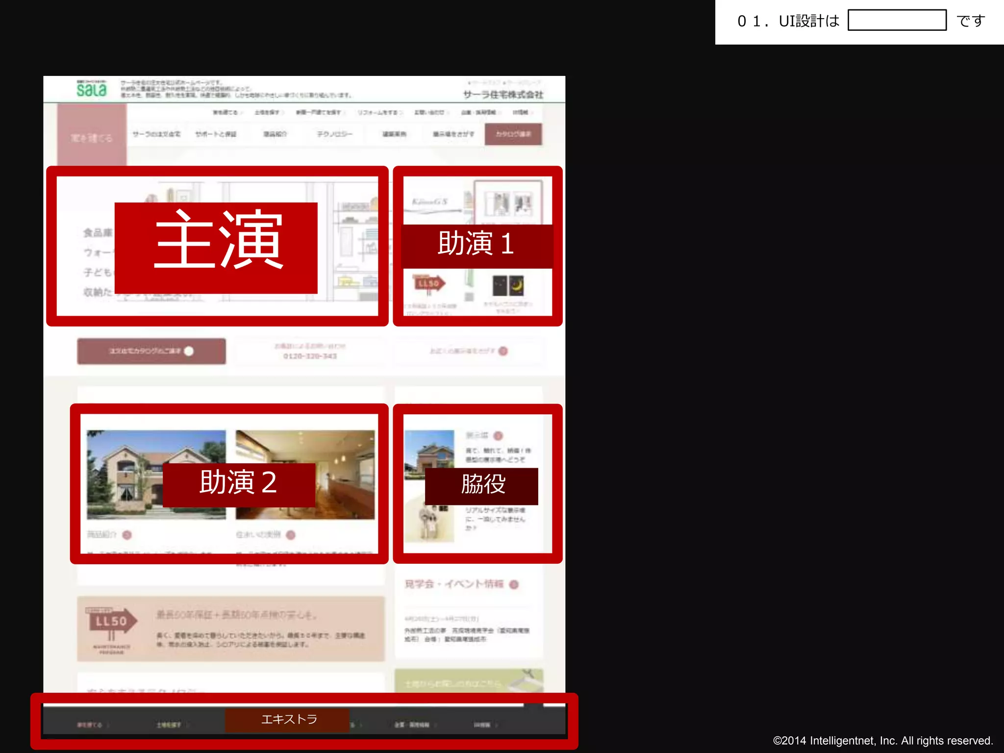Click the dark red カタログ請求 button
Screen dimensions: 1004x753
513,134
